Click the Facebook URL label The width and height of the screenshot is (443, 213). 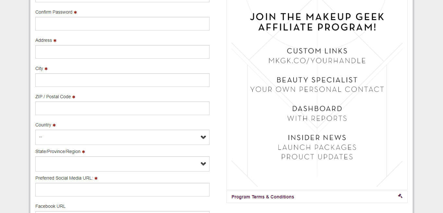coord(50,206)
